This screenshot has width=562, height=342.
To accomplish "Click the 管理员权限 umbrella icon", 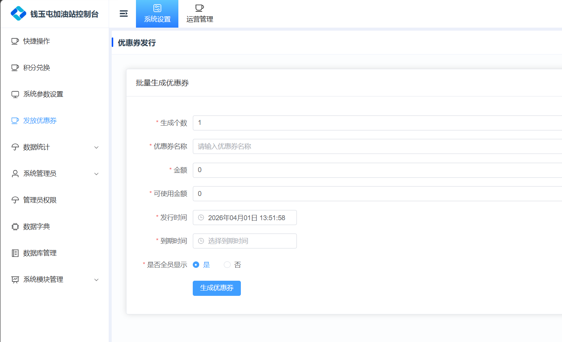I will pos(15,200).
